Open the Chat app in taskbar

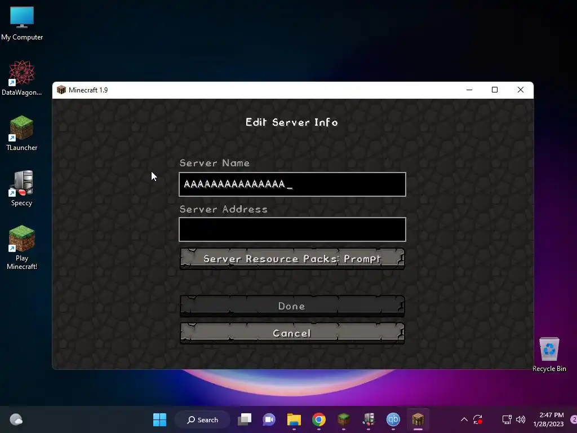point(269,419)
